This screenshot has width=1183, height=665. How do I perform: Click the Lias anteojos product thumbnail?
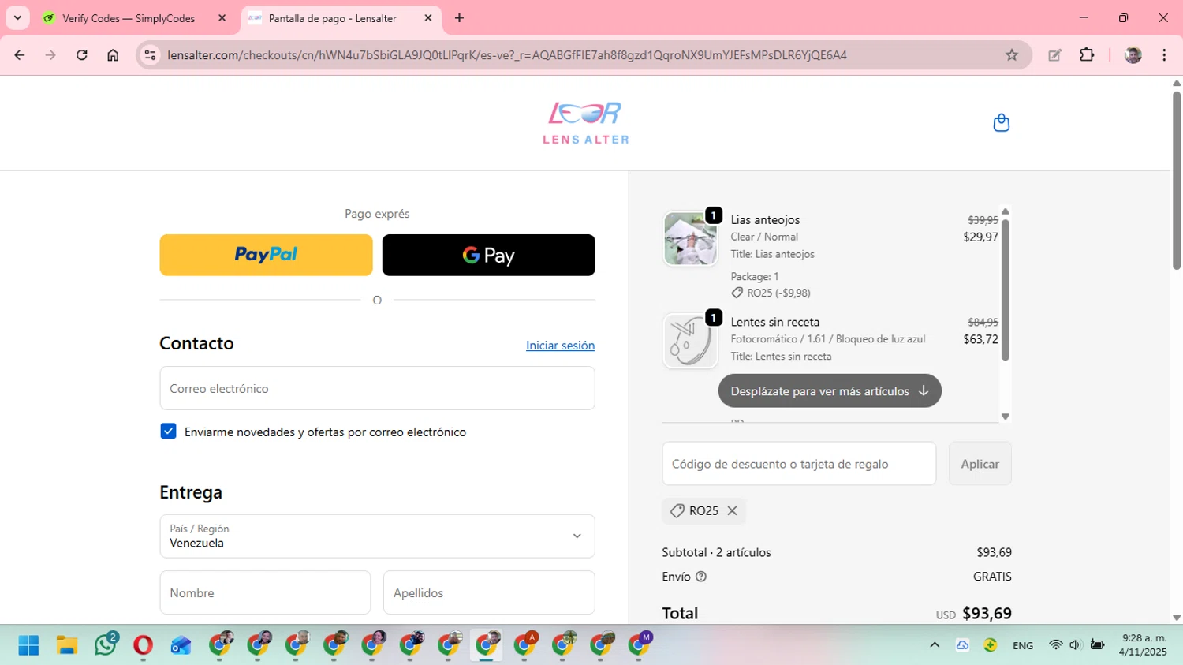(x=690, y=239)
